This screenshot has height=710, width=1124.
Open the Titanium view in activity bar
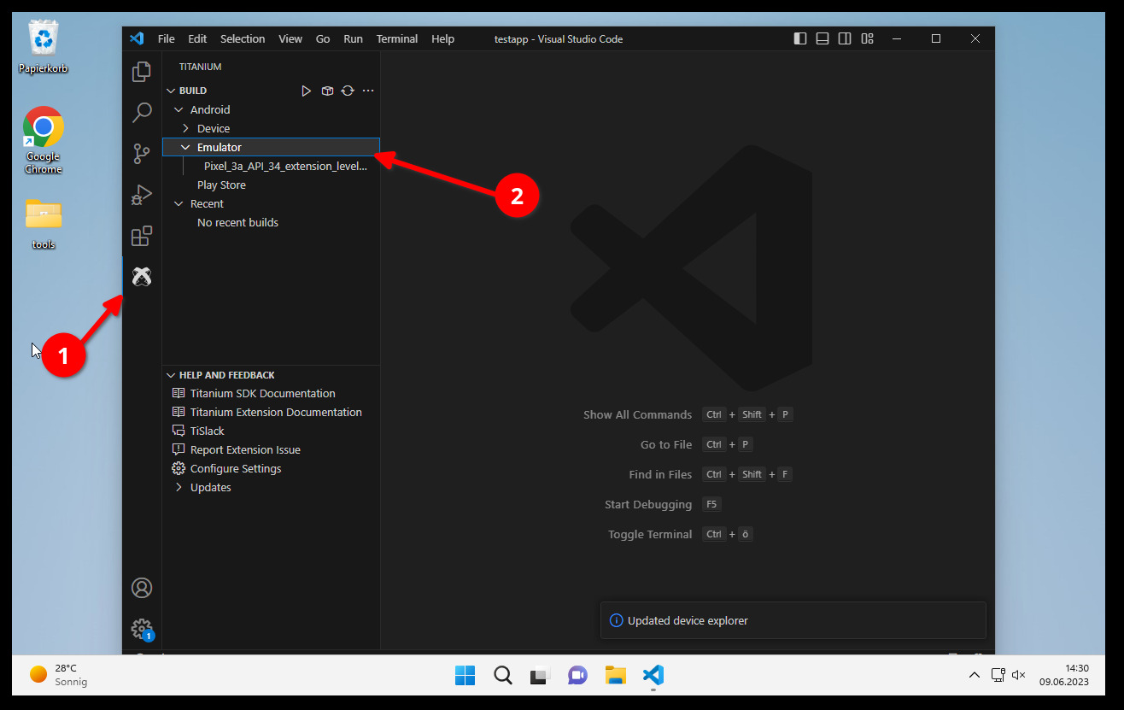142,277
